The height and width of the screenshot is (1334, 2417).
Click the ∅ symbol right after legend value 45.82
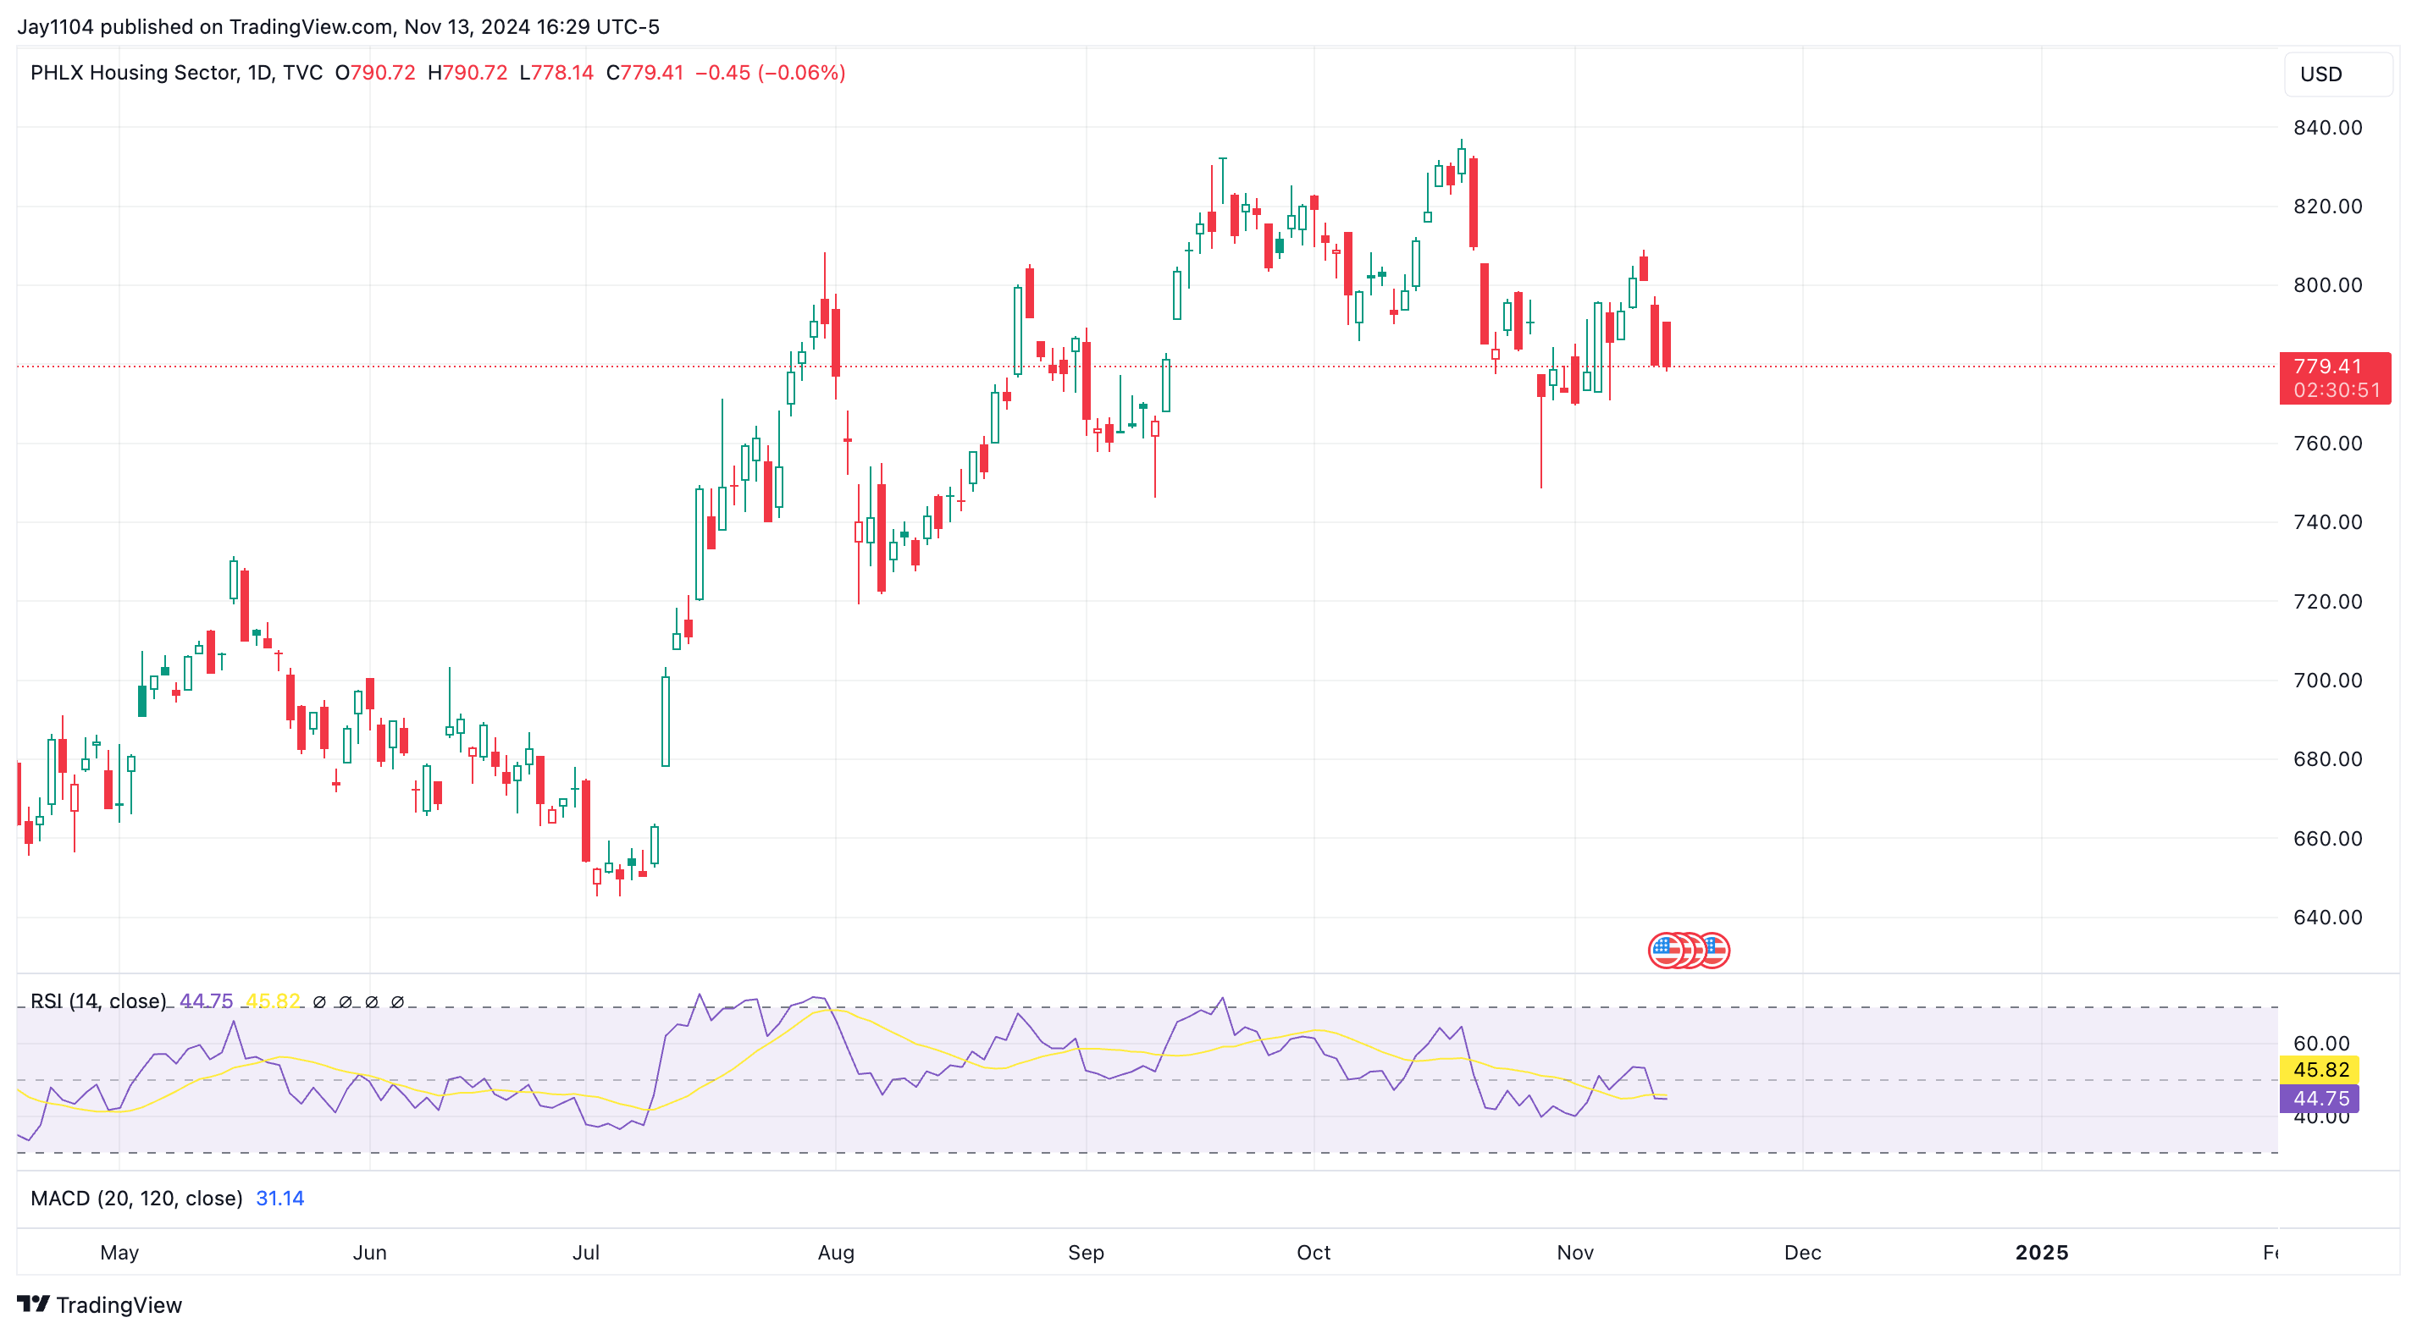click(319, 1002)
